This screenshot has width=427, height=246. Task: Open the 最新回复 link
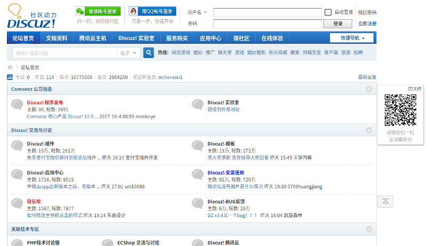(x=367, y=77)
